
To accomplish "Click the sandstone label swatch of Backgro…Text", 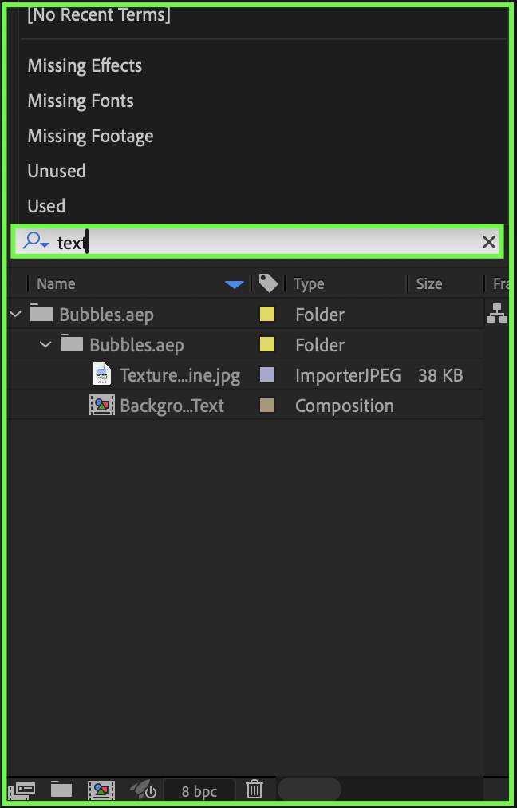I will pos(267,405).
